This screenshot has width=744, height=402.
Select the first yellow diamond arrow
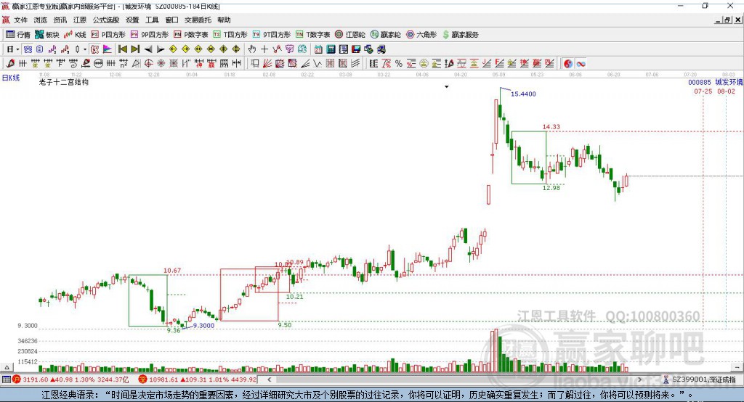coord(173,49)
